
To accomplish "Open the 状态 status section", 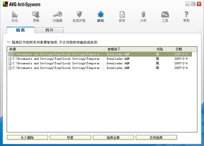I will pyautogui.click(x=14, y=17).
